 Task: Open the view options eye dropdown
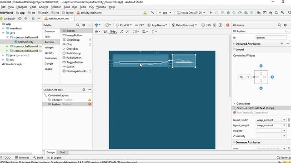click(x=97, y=32)
